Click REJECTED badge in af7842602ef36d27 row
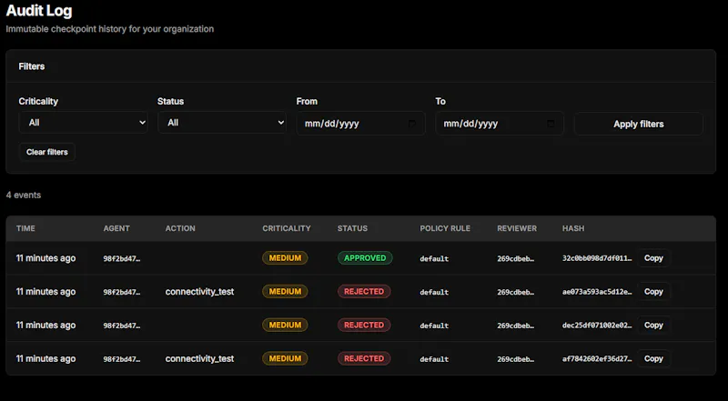The width and height of the screenshot is (728, 401). [x=364, y=358]
